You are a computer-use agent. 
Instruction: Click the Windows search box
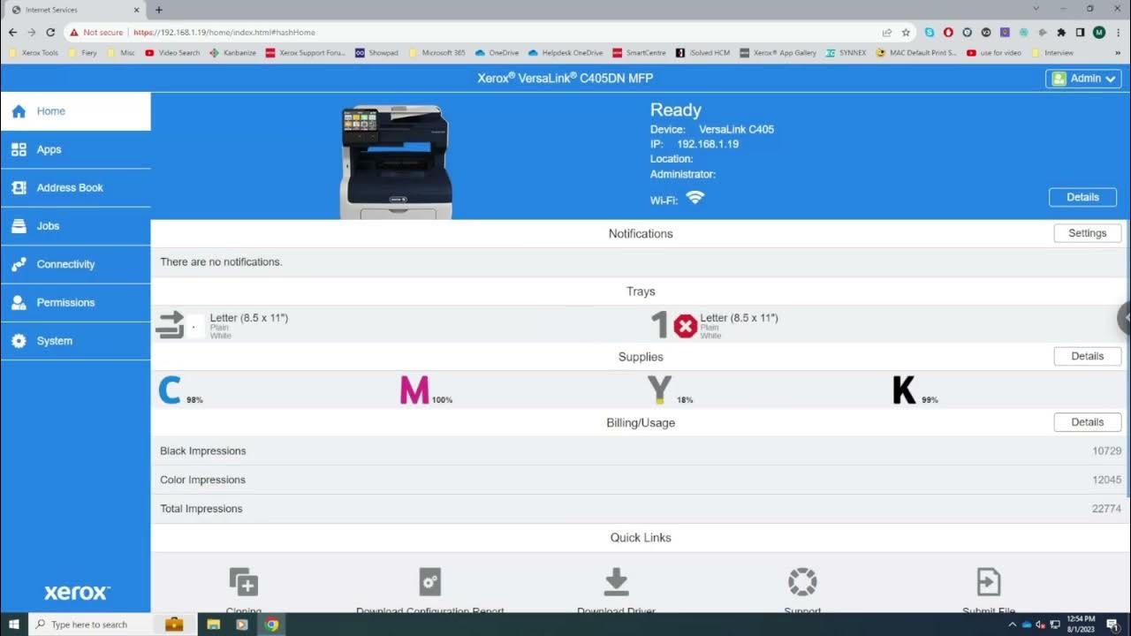[x=93, y=625]
